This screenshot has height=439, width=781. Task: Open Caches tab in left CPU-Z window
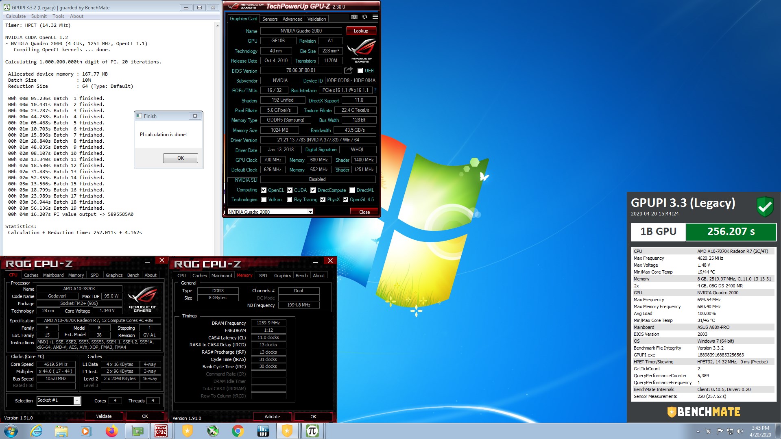tap(31, 275)
